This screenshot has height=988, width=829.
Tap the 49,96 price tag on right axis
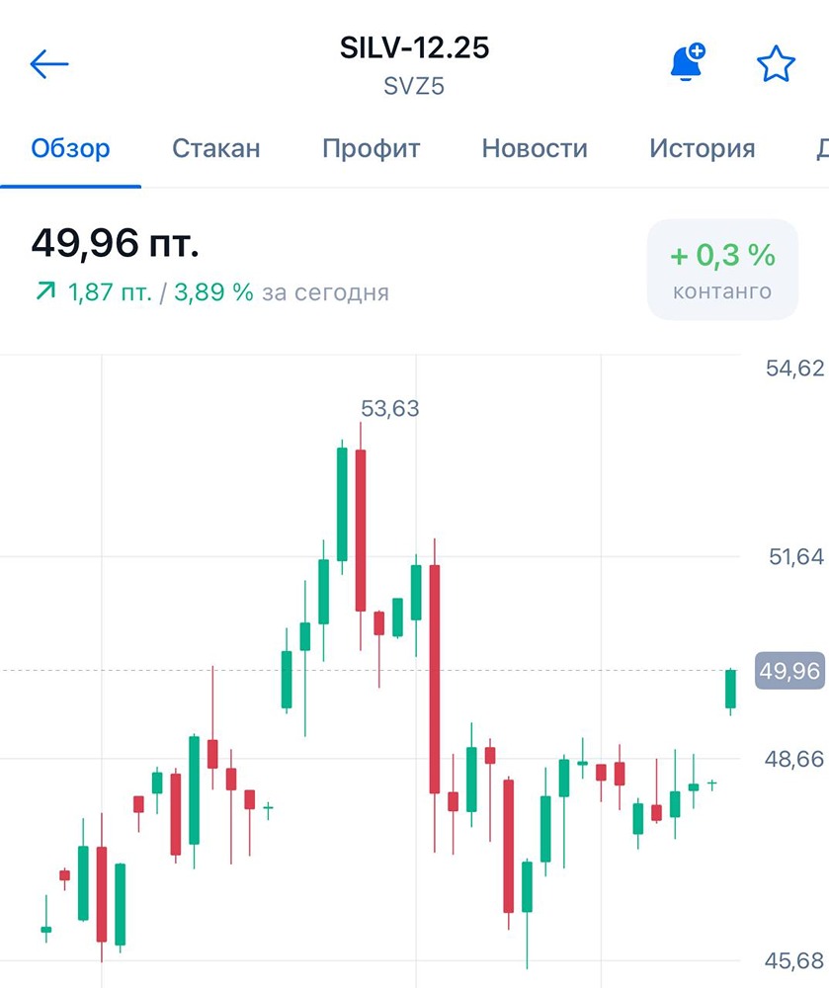tap(789, 670)
